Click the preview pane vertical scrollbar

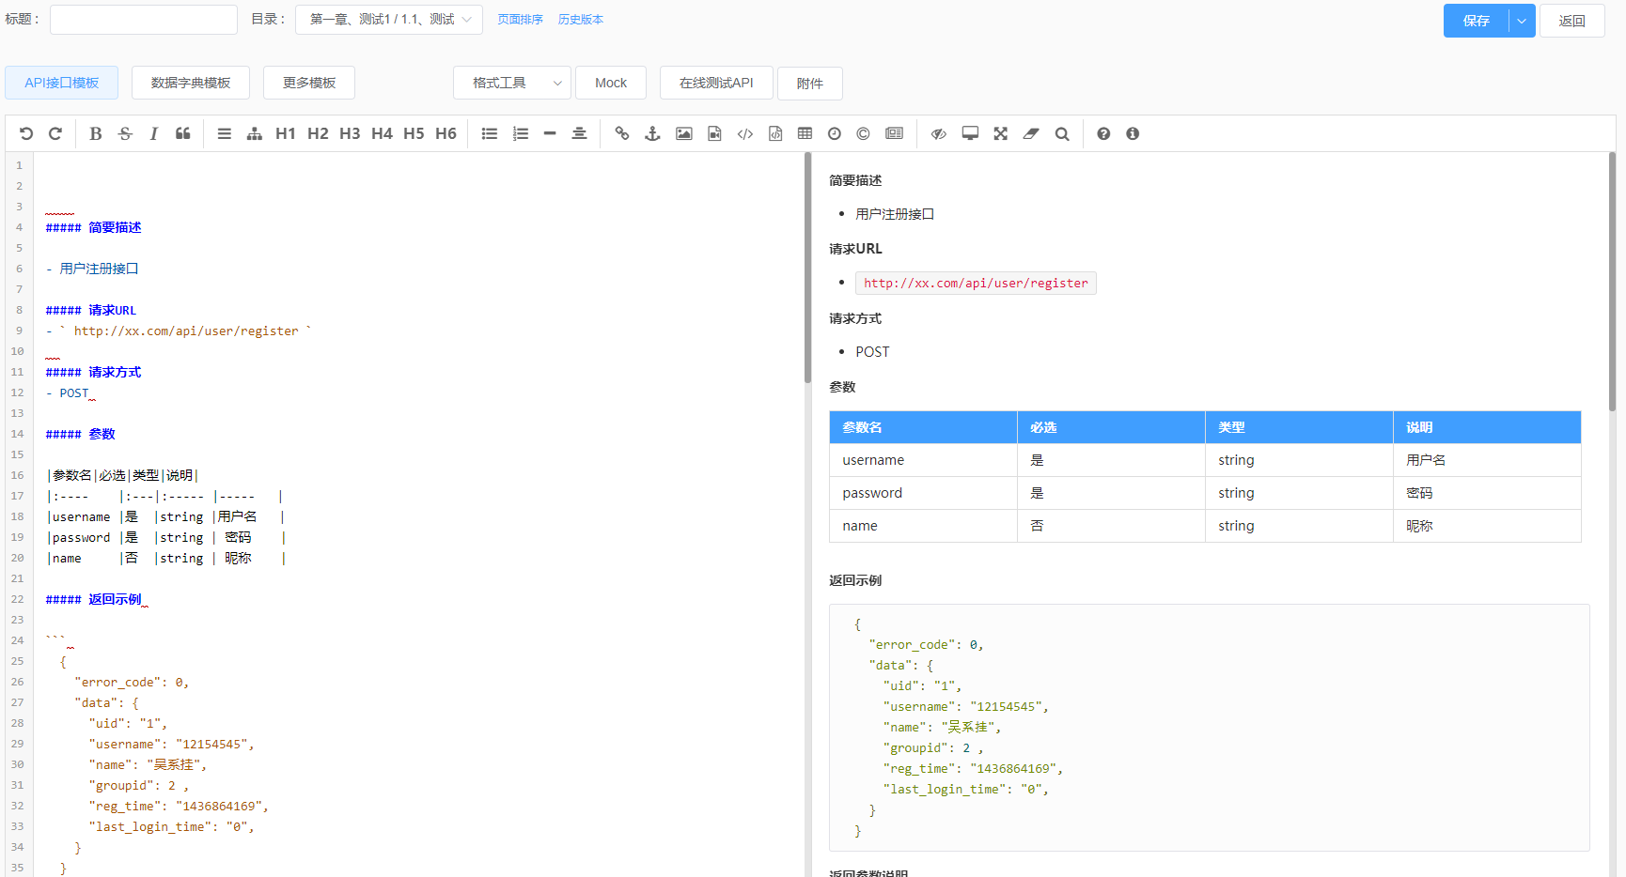click(x=1612, y=282)
